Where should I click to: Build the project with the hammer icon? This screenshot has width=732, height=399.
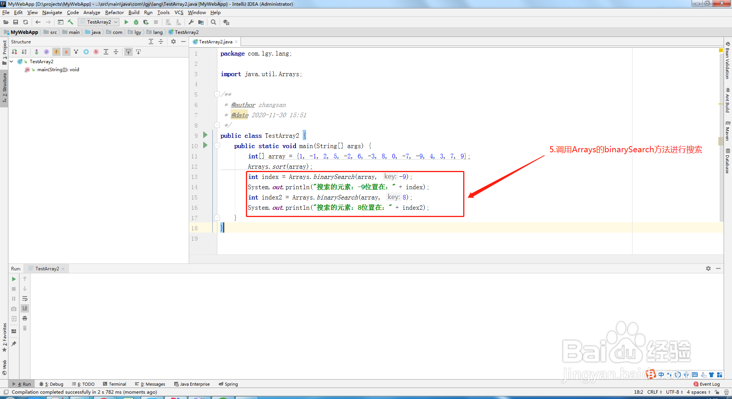click(x=71, y=22)
